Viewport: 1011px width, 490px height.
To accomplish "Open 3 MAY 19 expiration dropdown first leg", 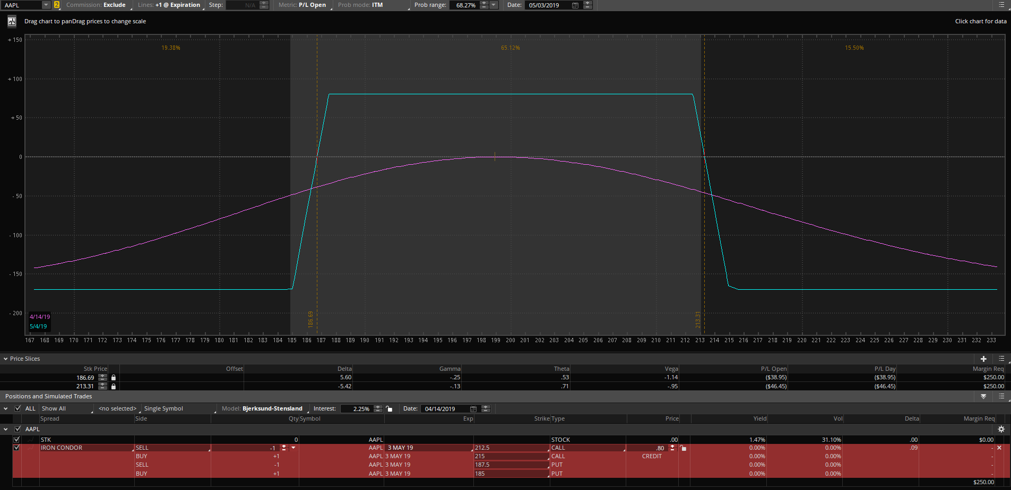I will point(429,448).
